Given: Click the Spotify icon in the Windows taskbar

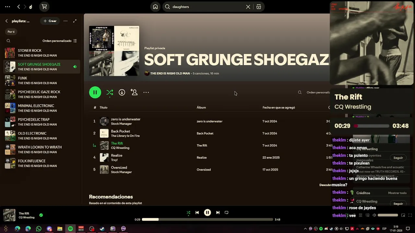Looking at the screenshot, I should [70, 229].
